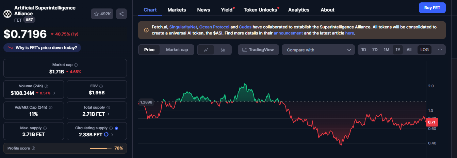This screenshot has height=158, width=457.
Task: Expand Volume (24h) chevron
Action: click(x=54, y=93)
